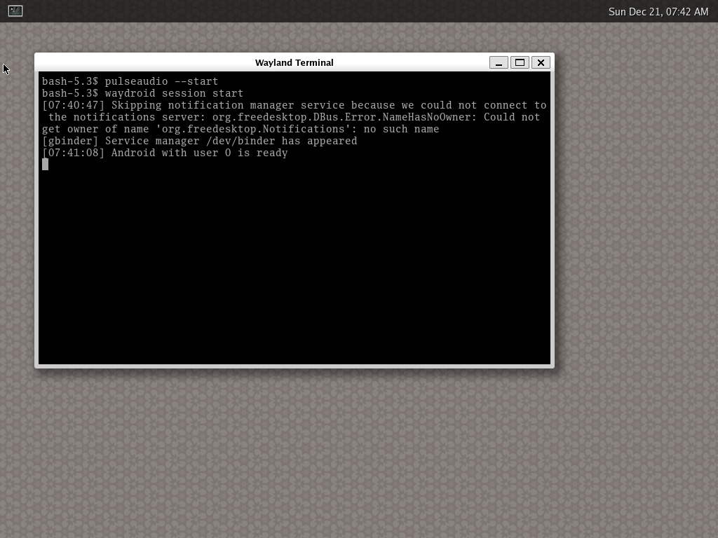Click the 'waydroid session start' command

click(x=174, y=93)
